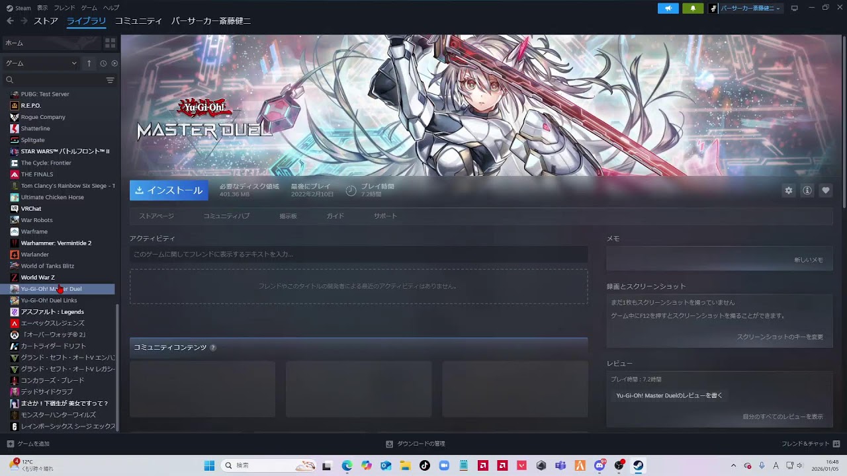Click the blue インストール button
Screen dimensions: 847x476
point(169,190)
